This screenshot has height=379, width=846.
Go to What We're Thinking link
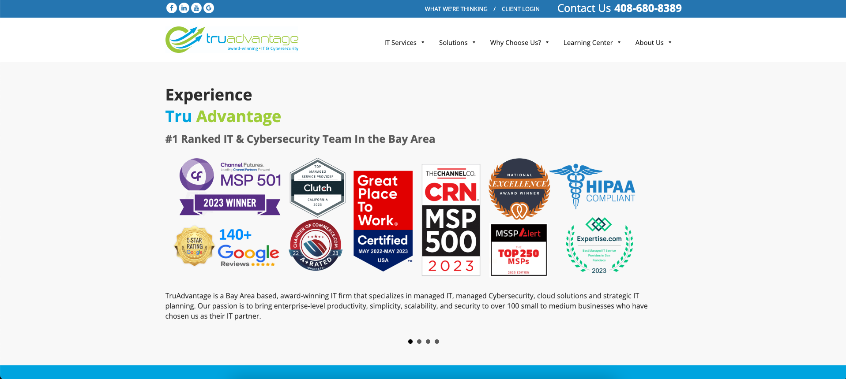click(x=456, y=9)
